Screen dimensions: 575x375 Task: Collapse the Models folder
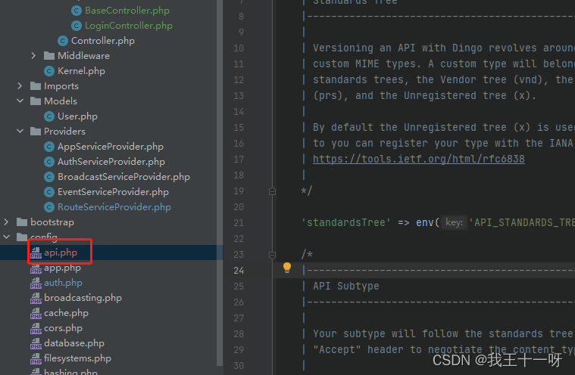(20, 101)
